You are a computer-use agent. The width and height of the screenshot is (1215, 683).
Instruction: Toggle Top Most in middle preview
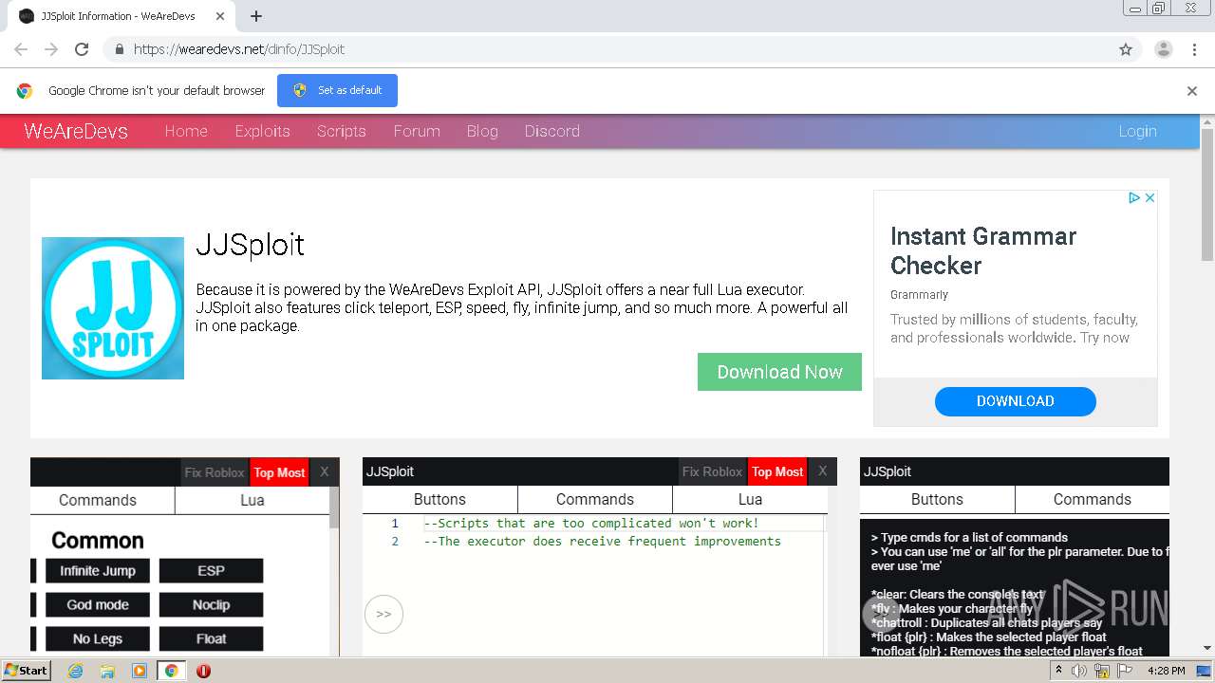tap(777, 471)
